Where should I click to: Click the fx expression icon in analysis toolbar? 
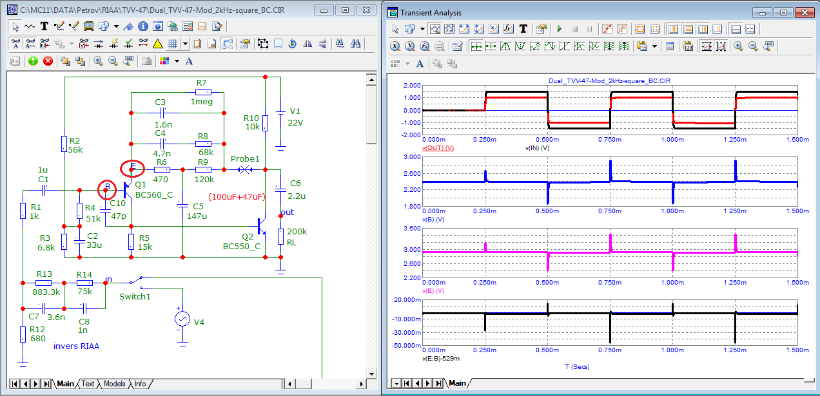click(507, 29)
